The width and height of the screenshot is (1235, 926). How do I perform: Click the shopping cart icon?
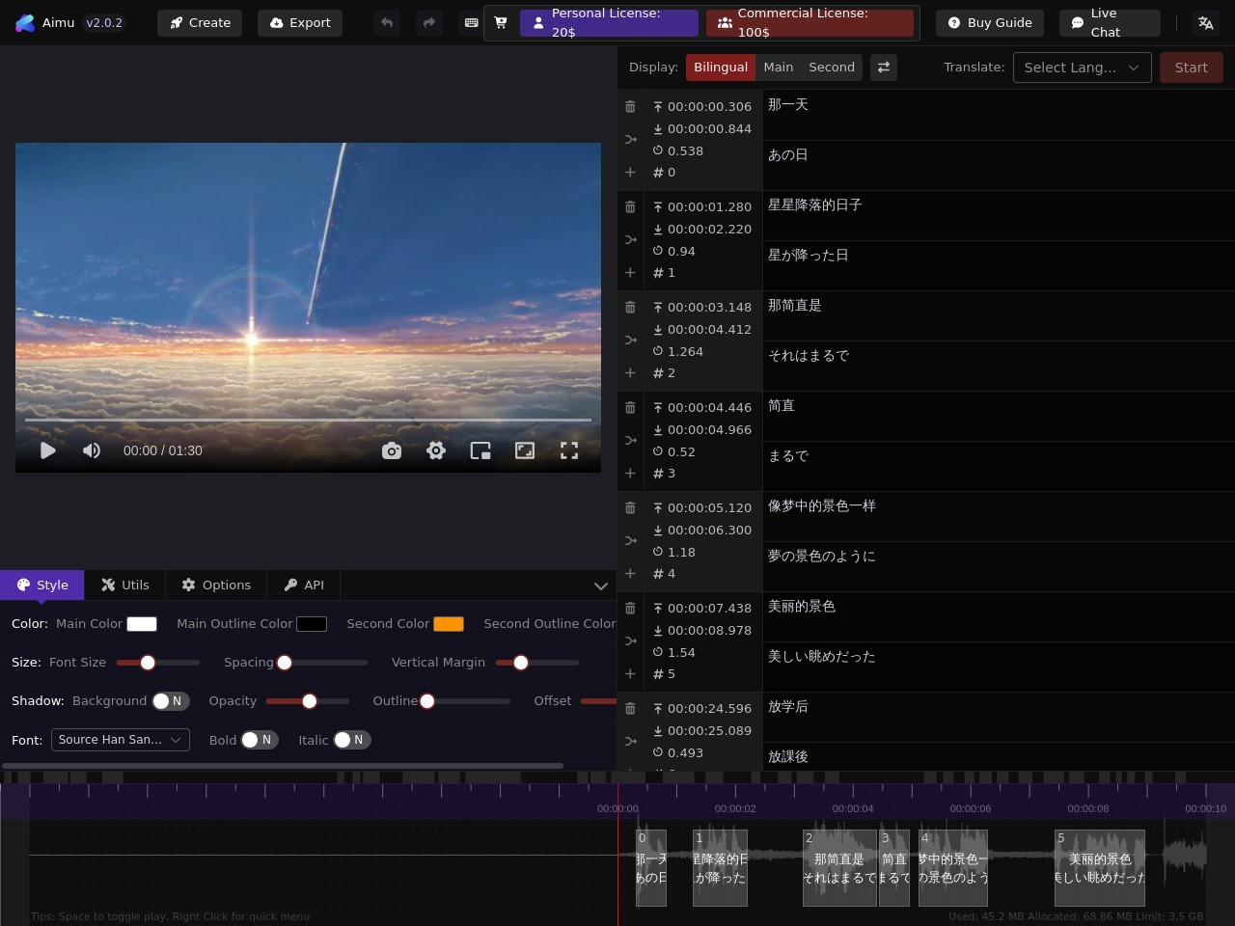pos(501,22)
